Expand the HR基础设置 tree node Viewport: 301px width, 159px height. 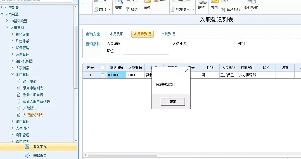(x=7, y=21)
